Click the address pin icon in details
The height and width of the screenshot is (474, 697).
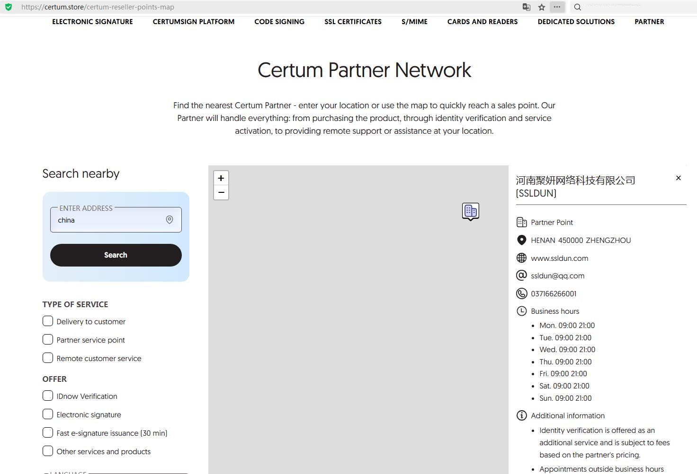(x=521, y=240)
